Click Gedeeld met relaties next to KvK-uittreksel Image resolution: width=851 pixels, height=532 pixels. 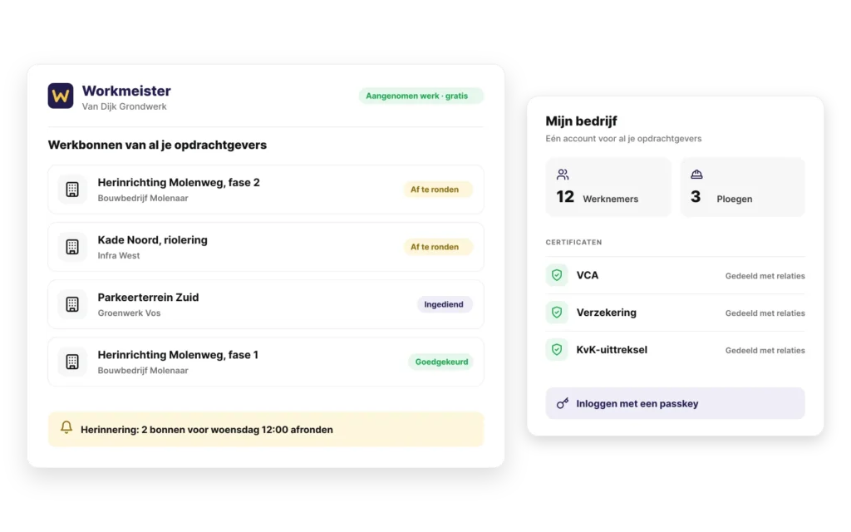[x=765, y=351]
